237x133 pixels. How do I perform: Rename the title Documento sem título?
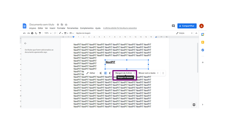tap(42, 24)
